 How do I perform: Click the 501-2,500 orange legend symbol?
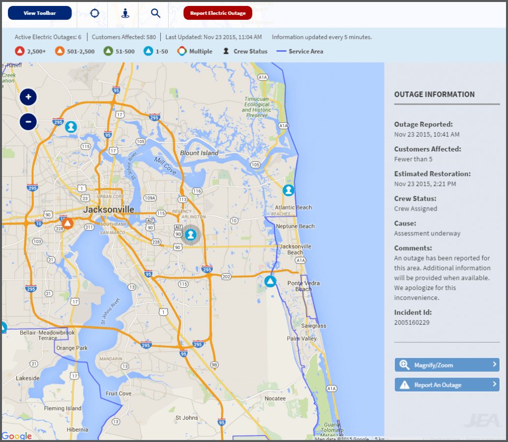coord(61,51)
